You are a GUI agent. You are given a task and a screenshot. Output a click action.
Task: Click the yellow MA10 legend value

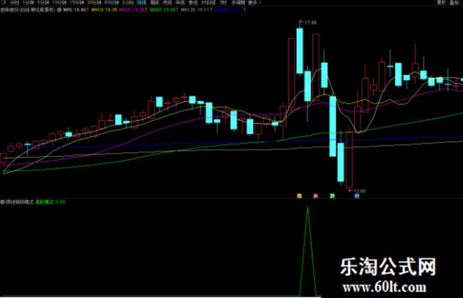coord(104,10)
